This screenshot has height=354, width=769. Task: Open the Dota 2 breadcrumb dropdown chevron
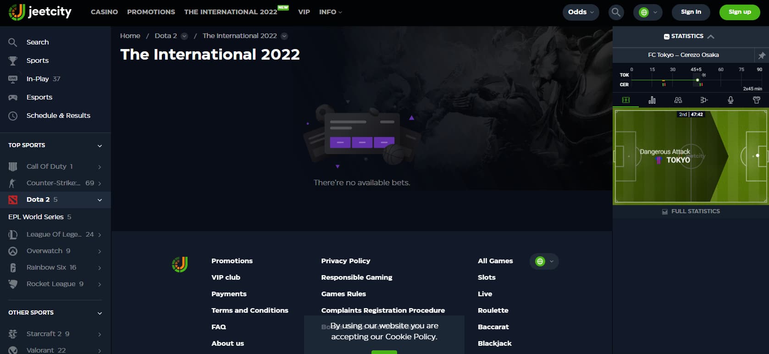[184, 36]
